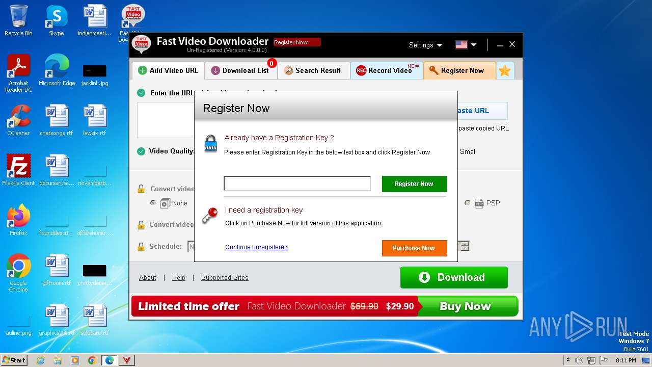Open the auline.png desktop file
Screen dimensions: 652x367
[18, 325]
